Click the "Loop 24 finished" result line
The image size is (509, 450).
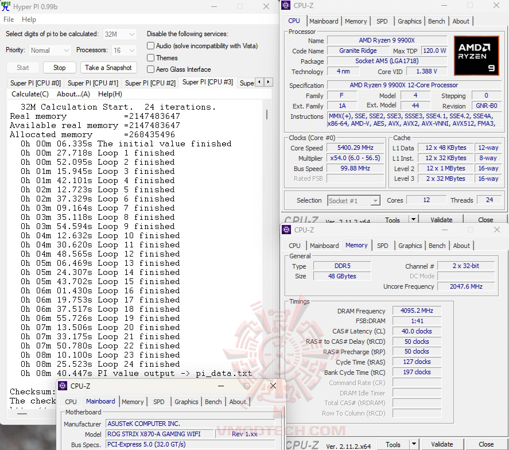100,364
